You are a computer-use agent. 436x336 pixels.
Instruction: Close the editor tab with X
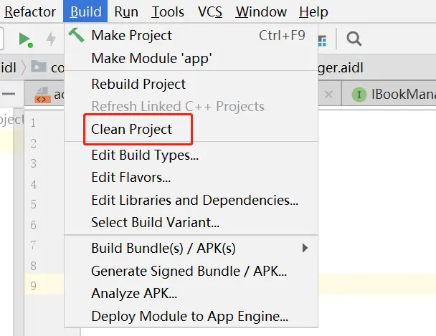(328, 95)
